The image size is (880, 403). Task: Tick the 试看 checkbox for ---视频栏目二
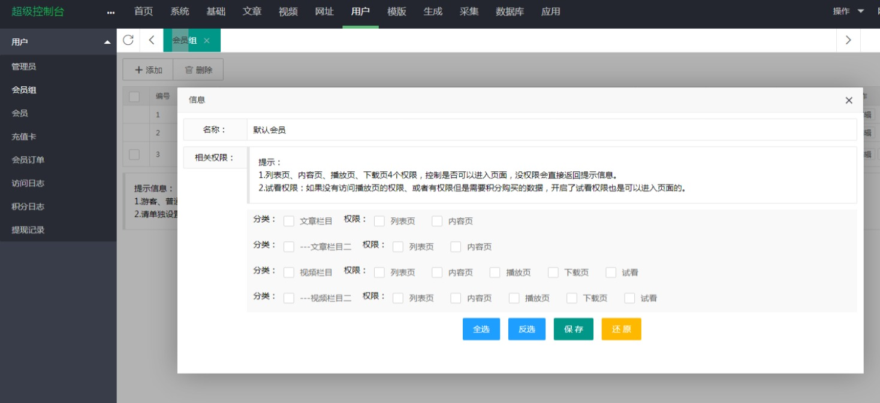tap(629, 298)
